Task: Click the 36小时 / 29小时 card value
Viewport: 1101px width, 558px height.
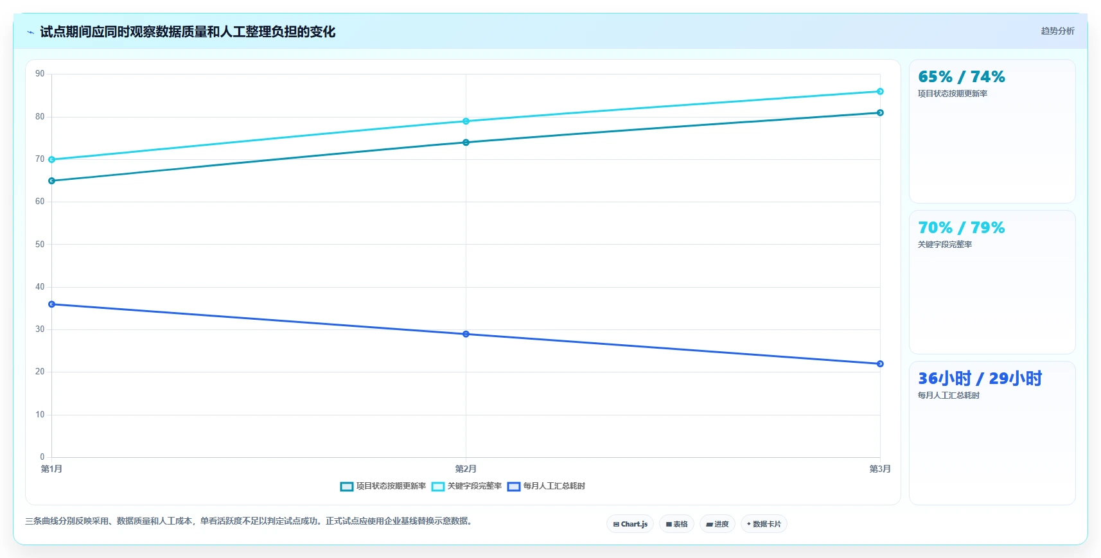Action: (980, 379)
